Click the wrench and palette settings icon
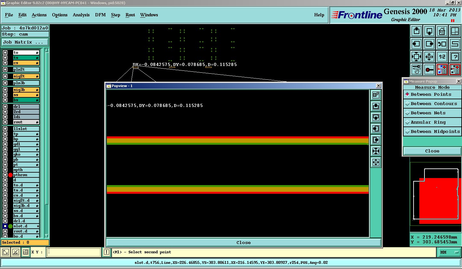 click(x=416, y=69)
